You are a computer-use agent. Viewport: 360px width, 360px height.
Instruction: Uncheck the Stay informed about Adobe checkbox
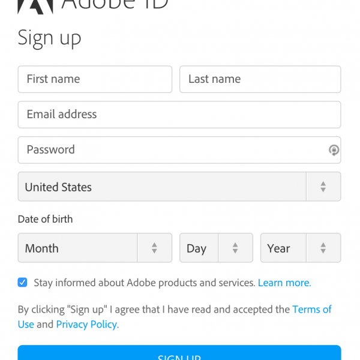[x=23, y=283]
